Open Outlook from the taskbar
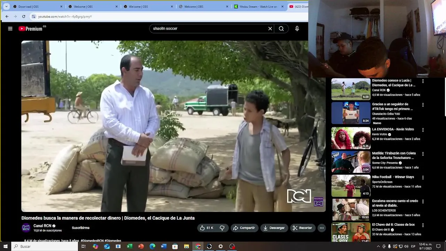Viewport: 446px width, 251px height. click(107, 246)
